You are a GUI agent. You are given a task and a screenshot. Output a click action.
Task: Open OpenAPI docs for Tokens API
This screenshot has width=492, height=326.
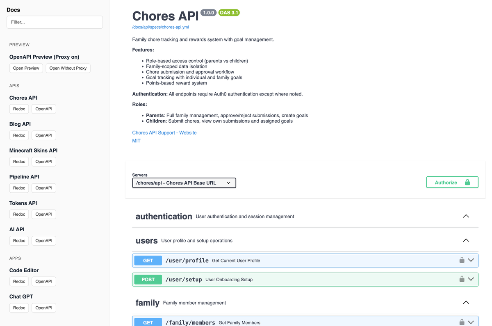click(x=44, y=214)
